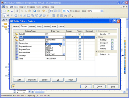Choose the delete X tool in toolbar
This screenshot has height=98, width=129.
click(12, 16)
